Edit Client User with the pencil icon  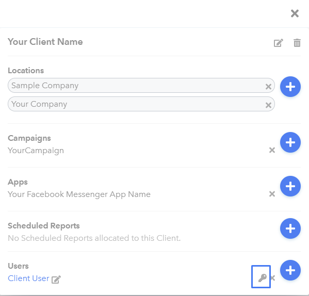[56, 279]
